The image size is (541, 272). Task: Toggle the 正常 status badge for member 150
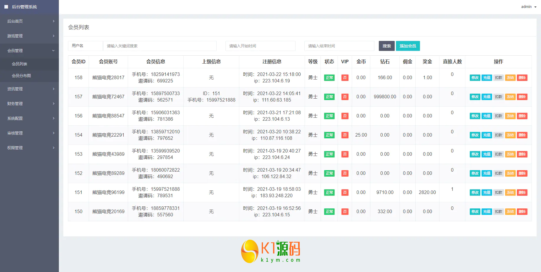pos(329,212)
